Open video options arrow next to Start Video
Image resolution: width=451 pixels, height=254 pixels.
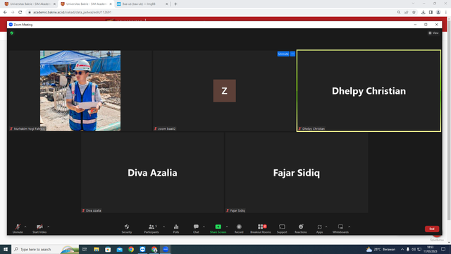(49, 227)
